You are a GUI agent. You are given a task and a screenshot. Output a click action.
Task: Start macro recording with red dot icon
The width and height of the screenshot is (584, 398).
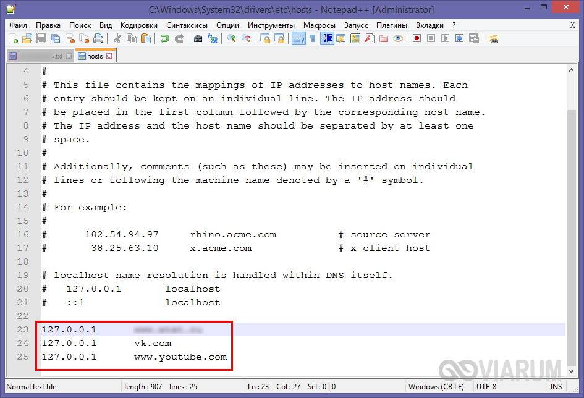[x=417, y=38]
